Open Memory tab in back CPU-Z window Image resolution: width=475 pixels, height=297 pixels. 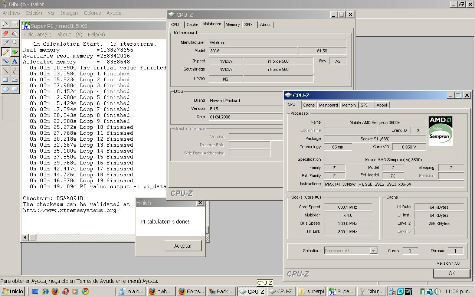[x=233, y=25]
